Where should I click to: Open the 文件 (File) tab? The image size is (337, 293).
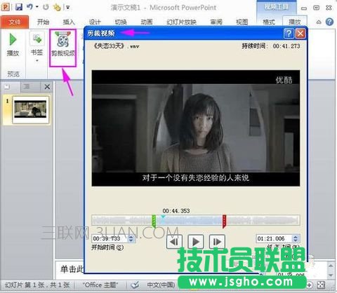(15, 22)
